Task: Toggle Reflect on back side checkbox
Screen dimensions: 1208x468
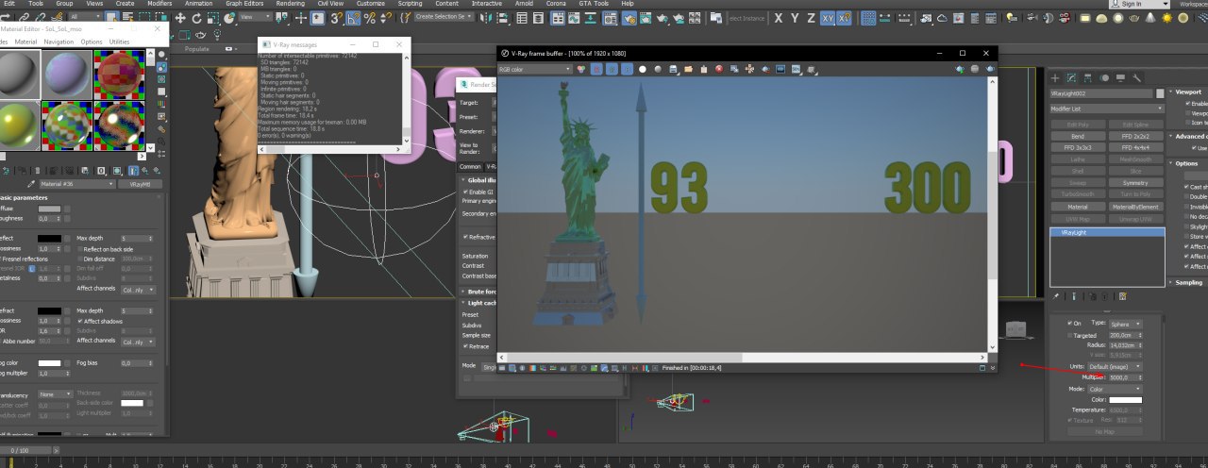Action: click(80, 248)
